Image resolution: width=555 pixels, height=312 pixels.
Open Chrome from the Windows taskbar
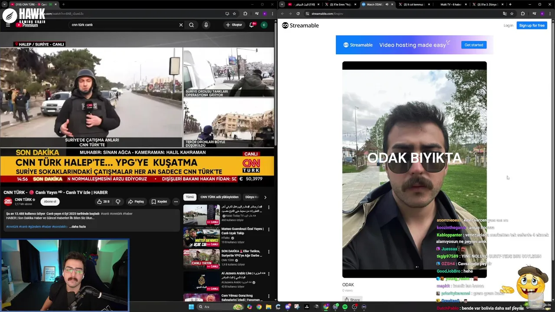tap(259, 307)
